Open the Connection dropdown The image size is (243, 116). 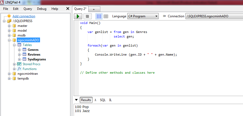(x=213, y=16)
